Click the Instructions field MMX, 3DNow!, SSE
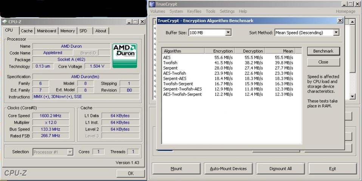 tap(86, 97)
